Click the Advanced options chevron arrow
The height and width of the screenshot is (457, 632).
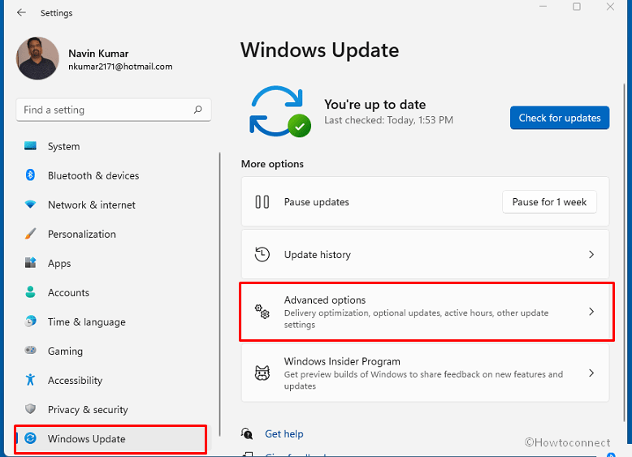(591, 312)
